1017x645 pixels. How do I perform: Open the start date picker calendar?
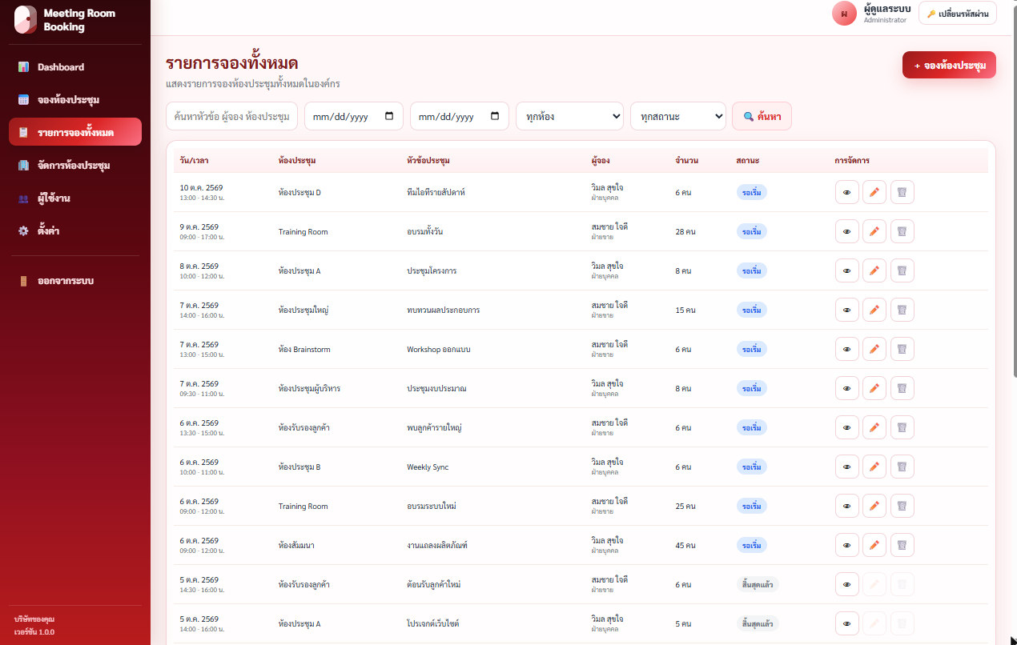(x=389, y=116)
